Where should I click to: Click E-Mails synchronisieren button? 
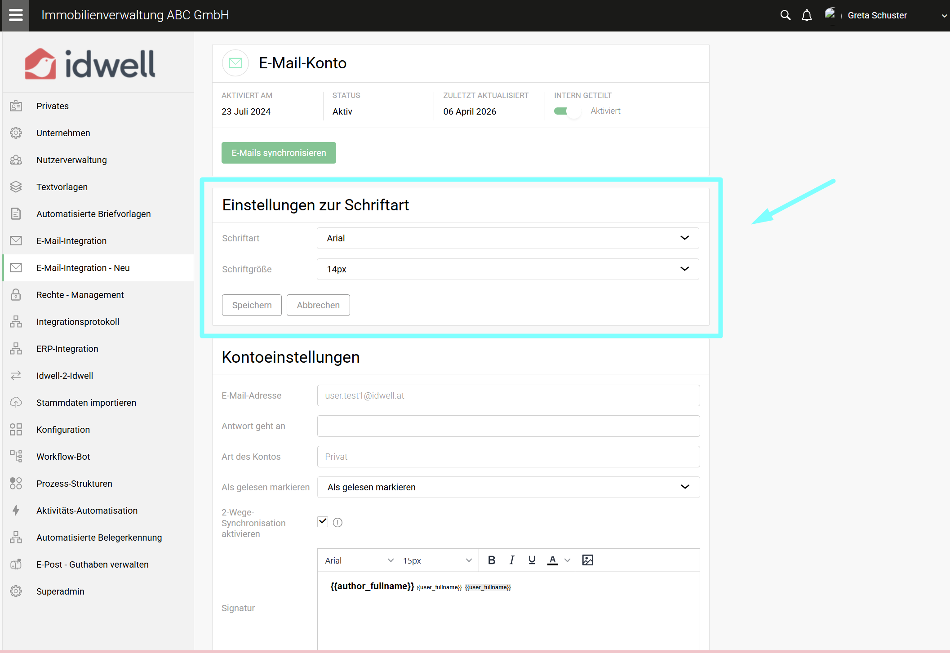pyautogui.click(x=279, y=153)
